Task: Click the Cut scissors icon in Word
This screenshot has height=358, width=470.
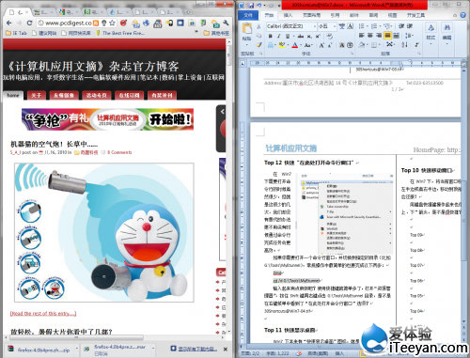Action: (258, 26)
